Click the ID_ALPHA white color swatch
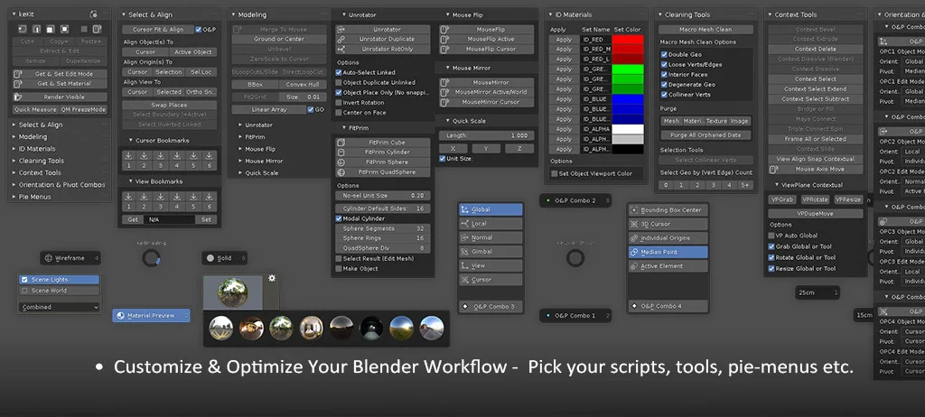The height and width of the screenshot is (417, 925). pos(628,129)
